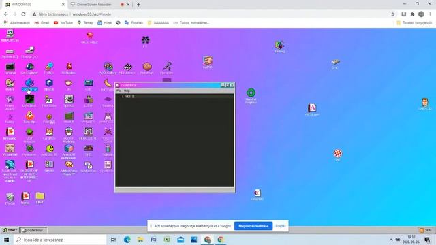Open the red-white checkered ball icon
The height and width of the screenshot is (245, 436).
coord(338,155)
